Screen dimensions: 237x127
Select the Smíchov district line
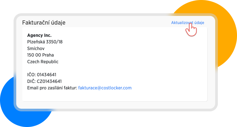pyautogui.click(x=36, y=48)
